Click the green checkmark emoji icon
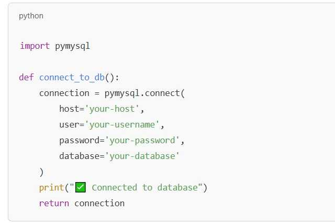 point(81,187)
